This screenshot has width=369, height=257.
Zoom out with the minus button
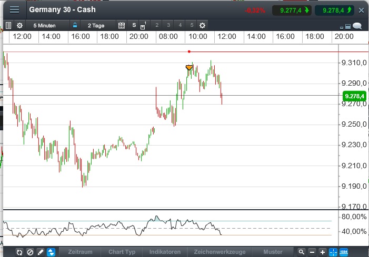coord(312,252)
